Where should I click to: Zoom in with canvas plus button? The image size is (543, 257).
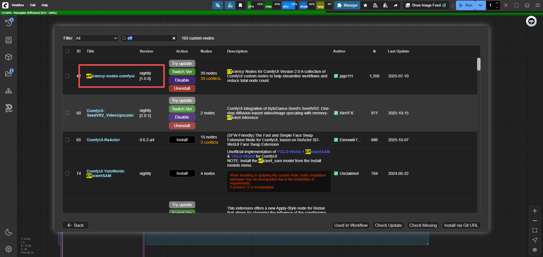(x=535, y=211)
